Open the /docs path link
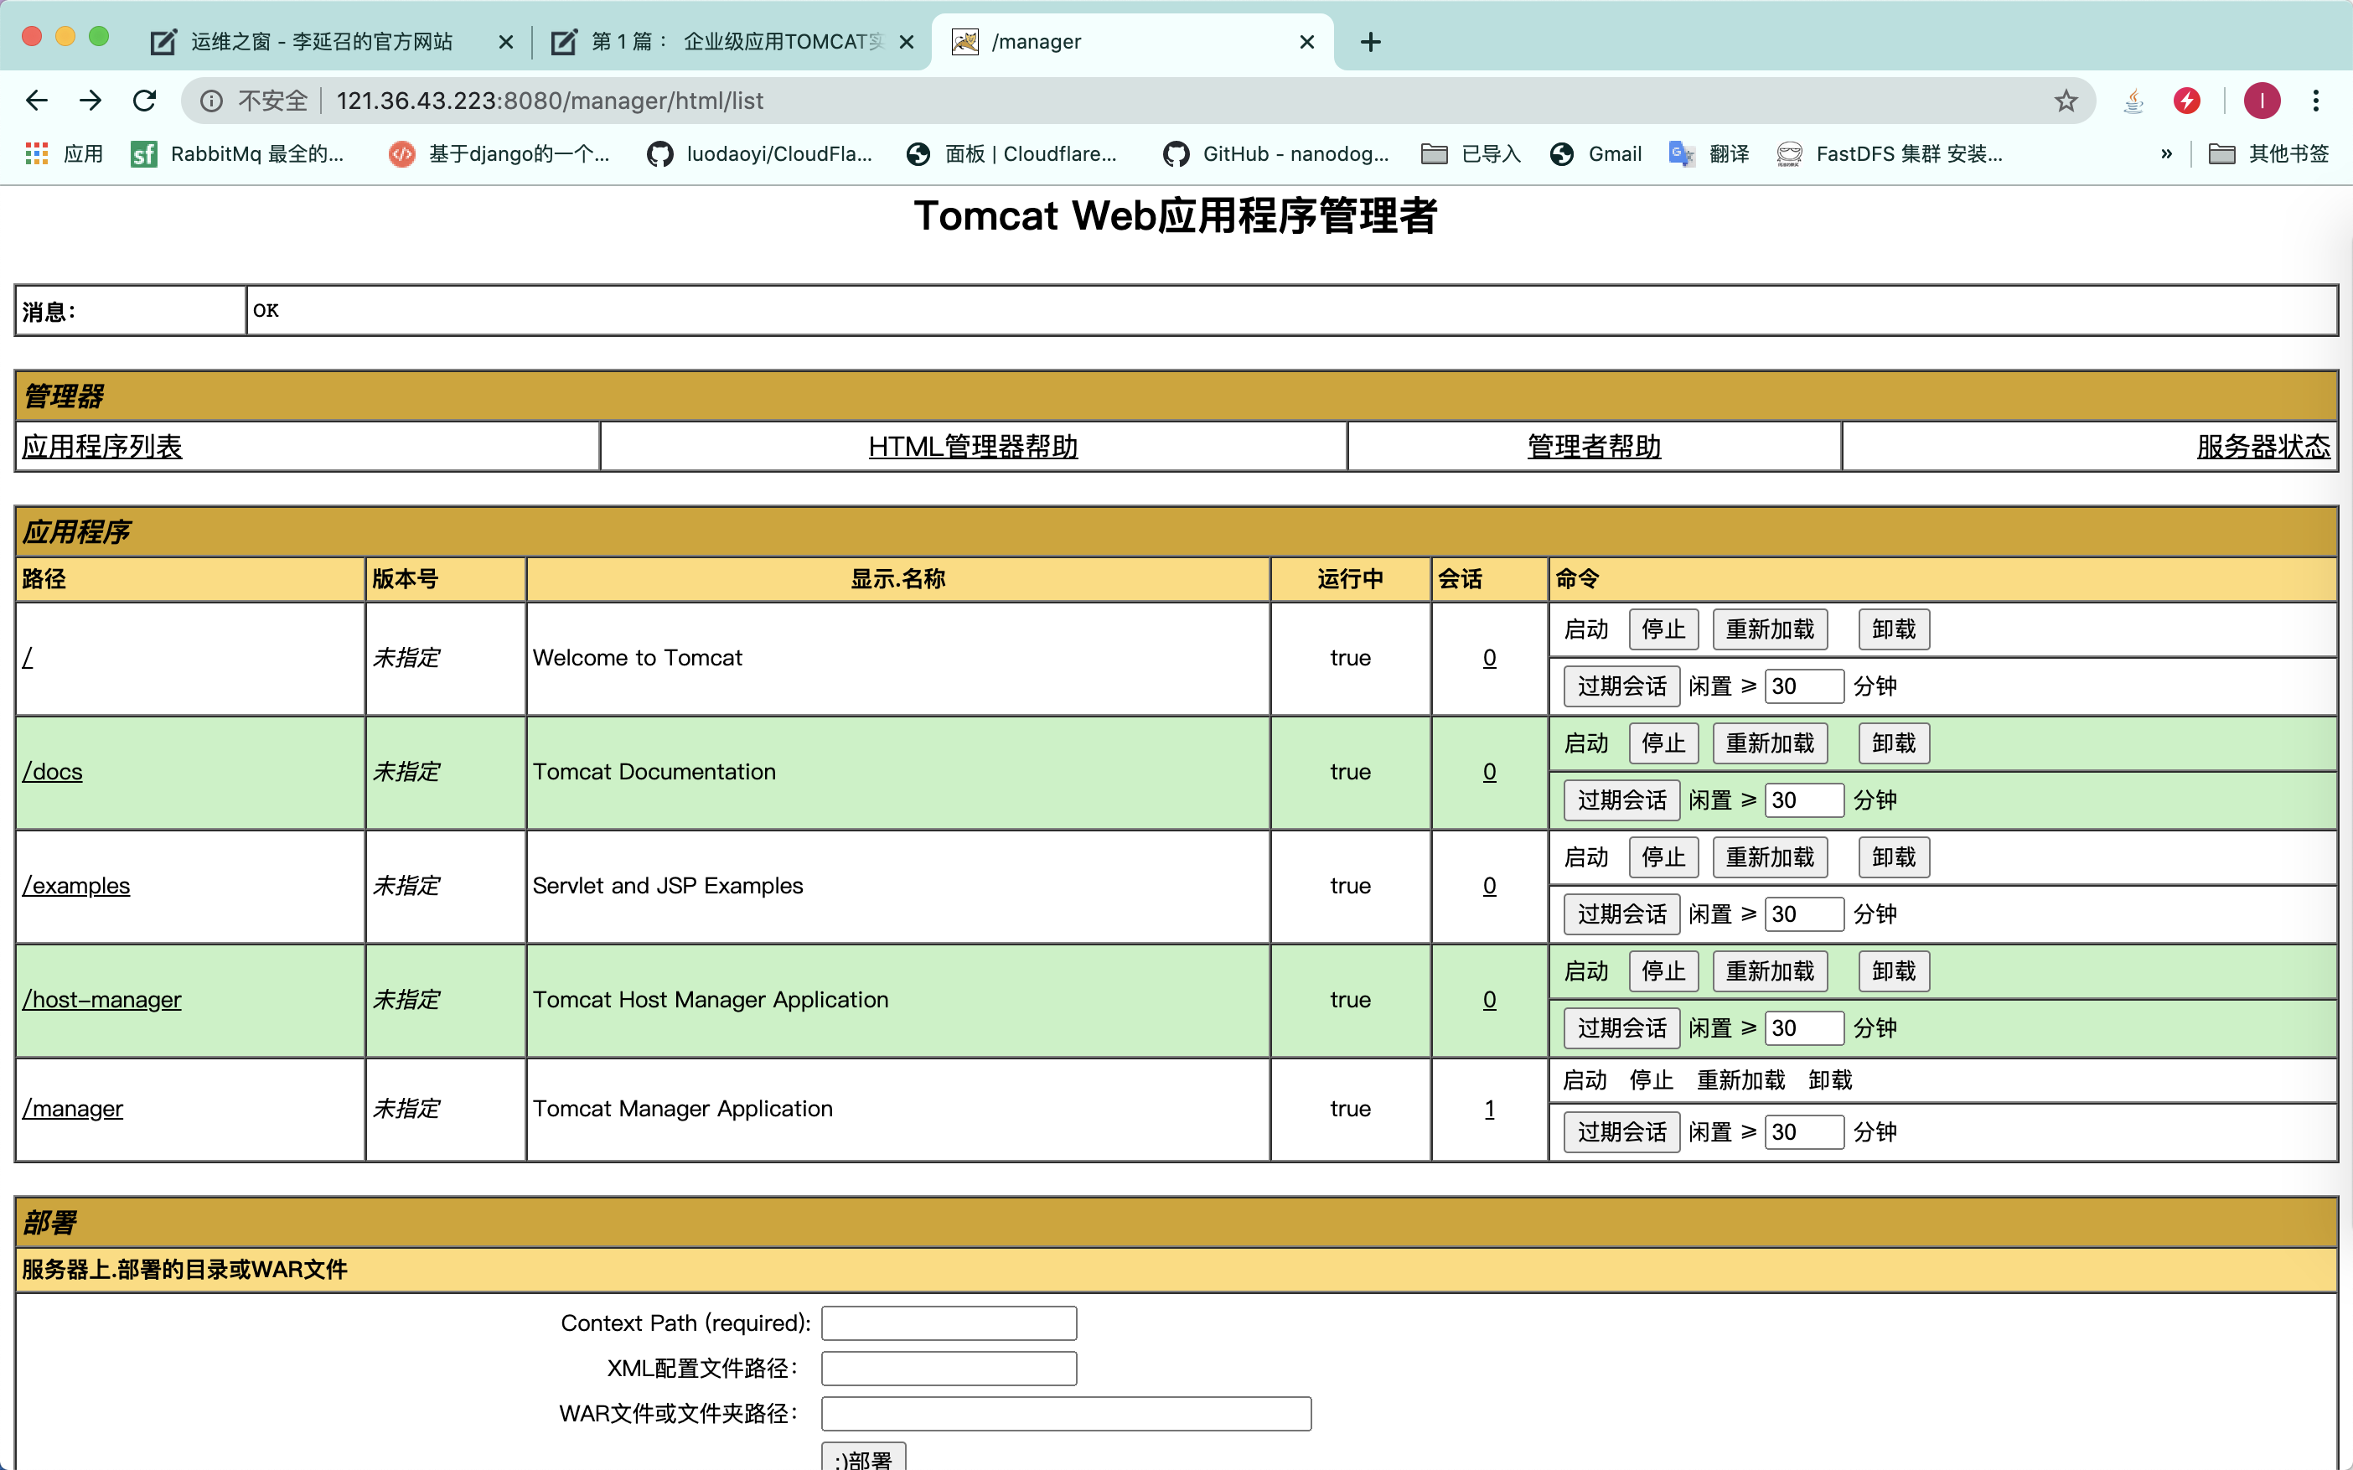 tap(53, 772)
